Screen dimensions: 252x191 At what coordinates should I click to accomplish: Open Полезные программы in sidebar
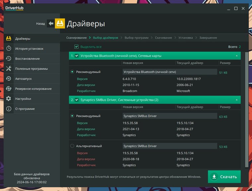pyautogui.click(x=32, y=68)
